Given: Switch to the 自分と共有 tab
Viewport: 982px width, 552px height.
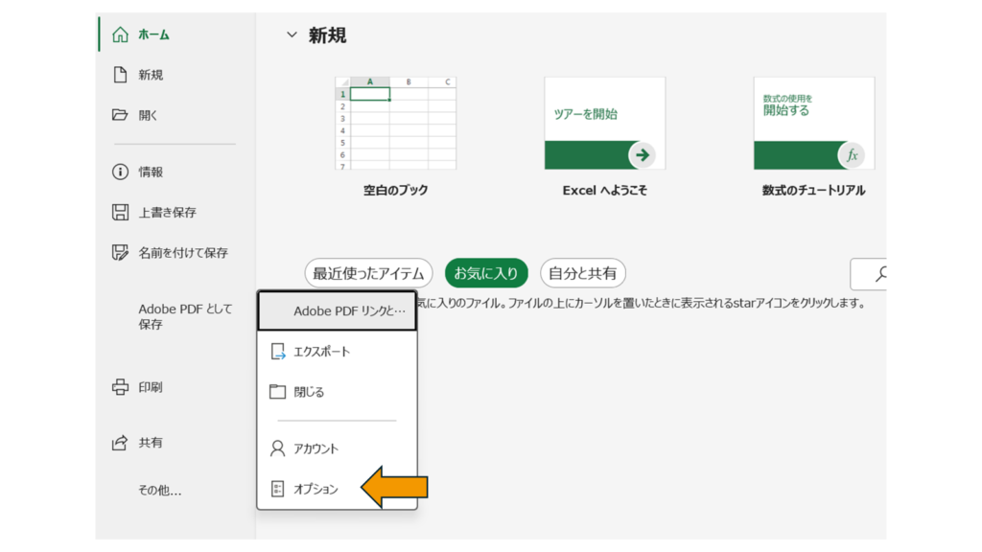Looking at the screenshot, I should [x=583, y=273].
